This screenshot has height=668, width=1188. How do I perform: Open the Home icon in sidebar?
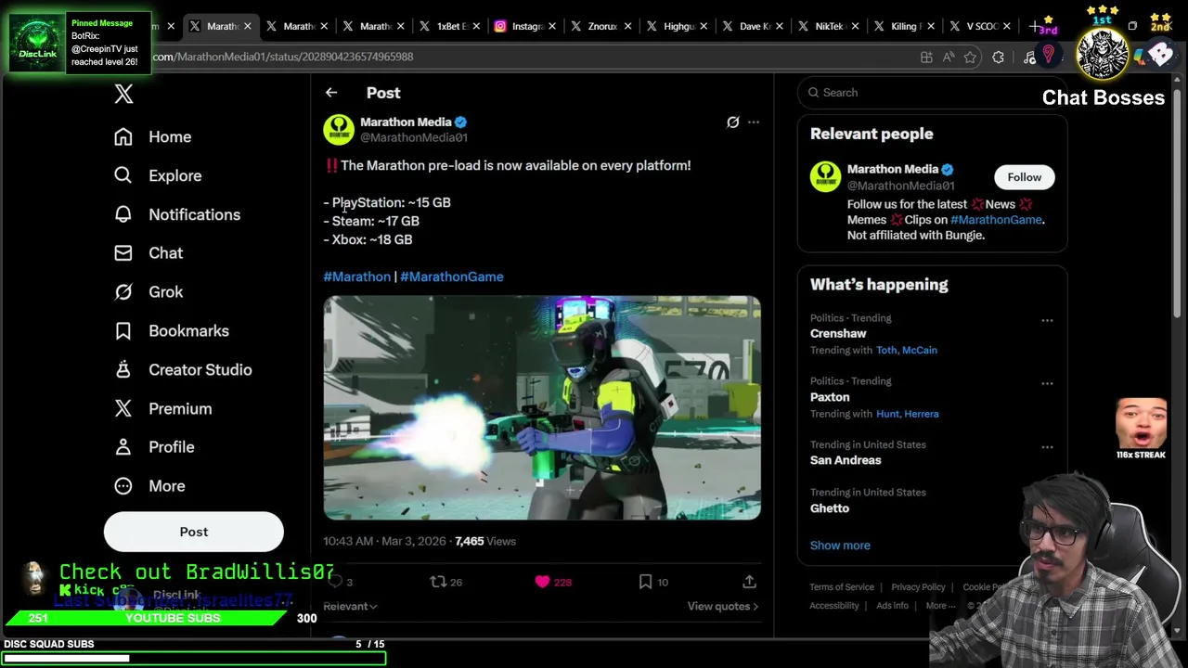(x=123, y=136)
